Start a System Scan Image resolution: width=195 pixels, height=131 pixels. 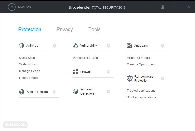coord(28,64)
